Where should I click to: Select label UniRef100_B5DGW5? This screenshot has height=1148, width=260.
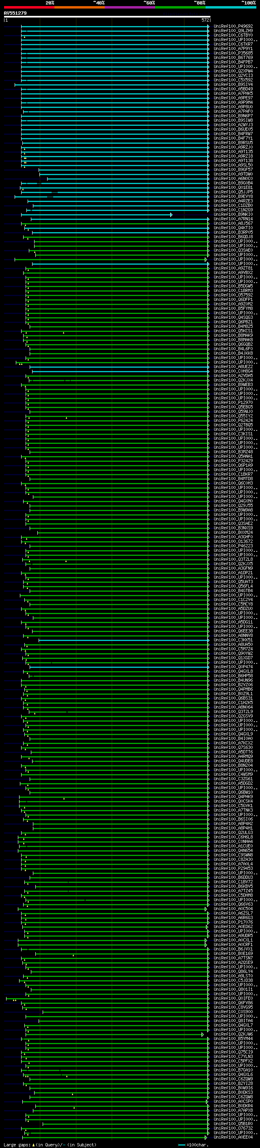click(x=233, y=286)
